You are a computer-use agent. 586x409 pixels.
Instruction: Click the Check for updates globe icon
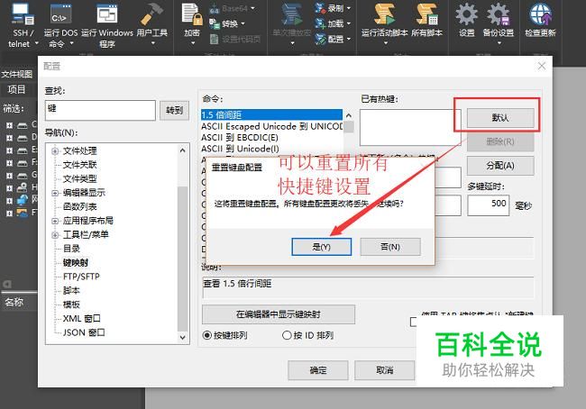click(540, 14)
